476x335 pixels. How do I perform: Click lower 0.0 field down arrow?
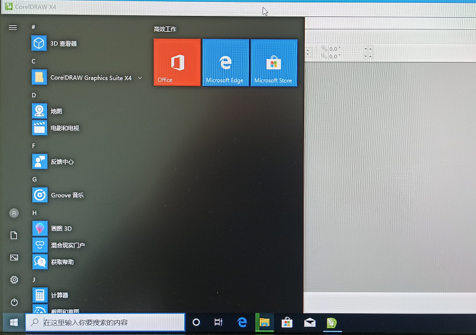366,56
